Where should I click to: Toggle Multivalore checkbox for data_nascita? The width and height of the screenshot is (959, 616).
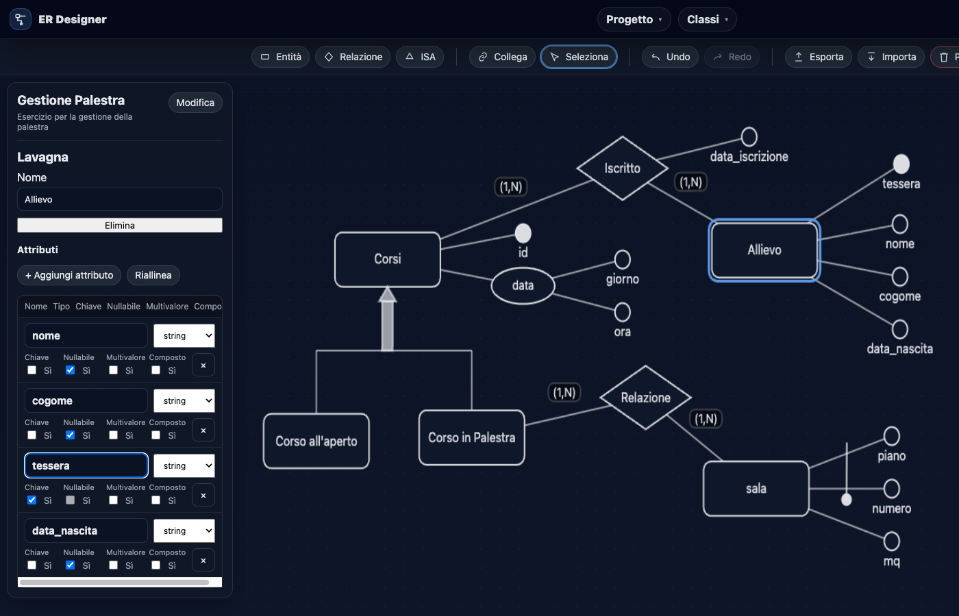[x=114, y=565]
